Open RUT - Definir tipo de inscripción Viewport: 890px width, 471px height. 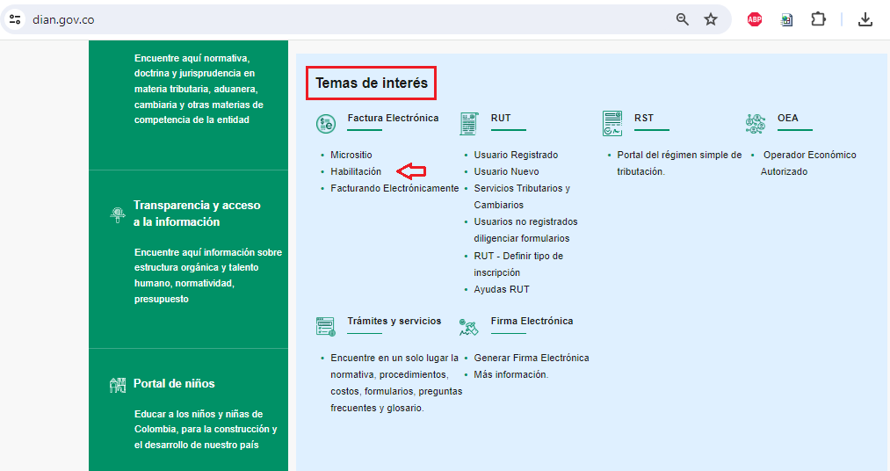click(x=518, y=264)
